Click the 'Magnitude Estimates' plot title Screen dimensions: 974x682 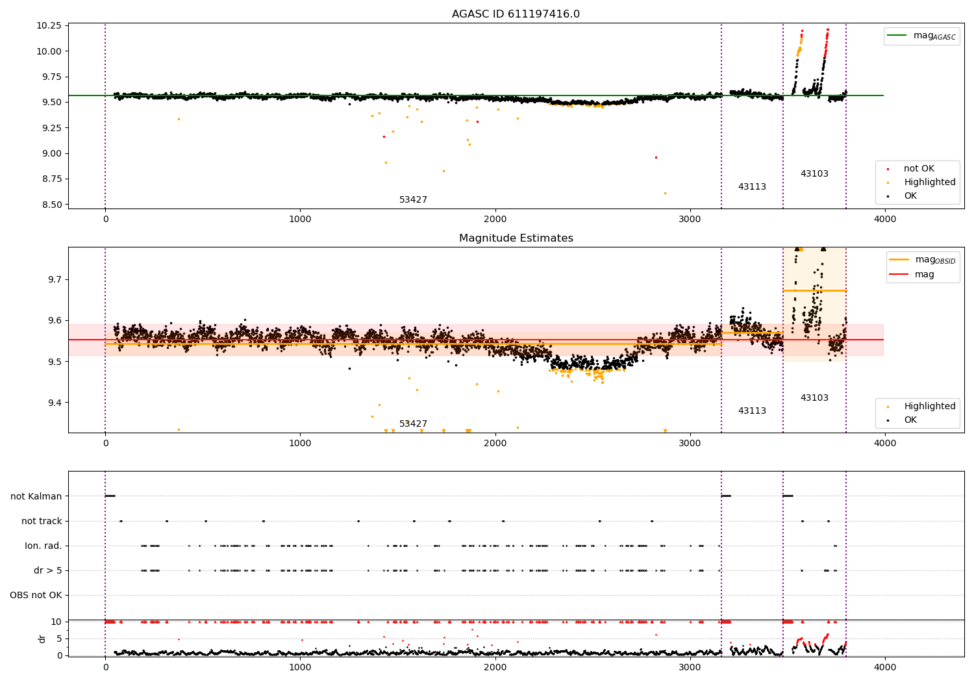(x=516, y=238)
